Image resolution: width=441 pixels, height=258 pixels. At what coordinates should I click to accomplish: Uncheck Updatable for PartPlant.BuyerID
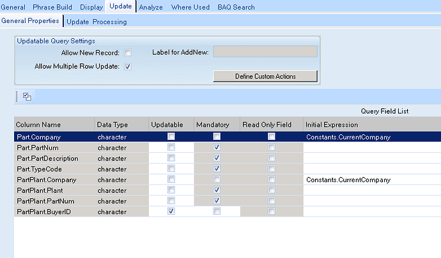click(171, 211)
